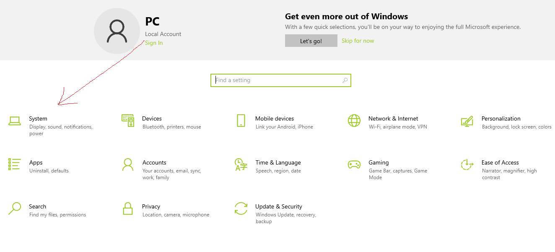Focus the Find a setting search box
Viewport: 555px width, 252px height.
tap(277, 80)
